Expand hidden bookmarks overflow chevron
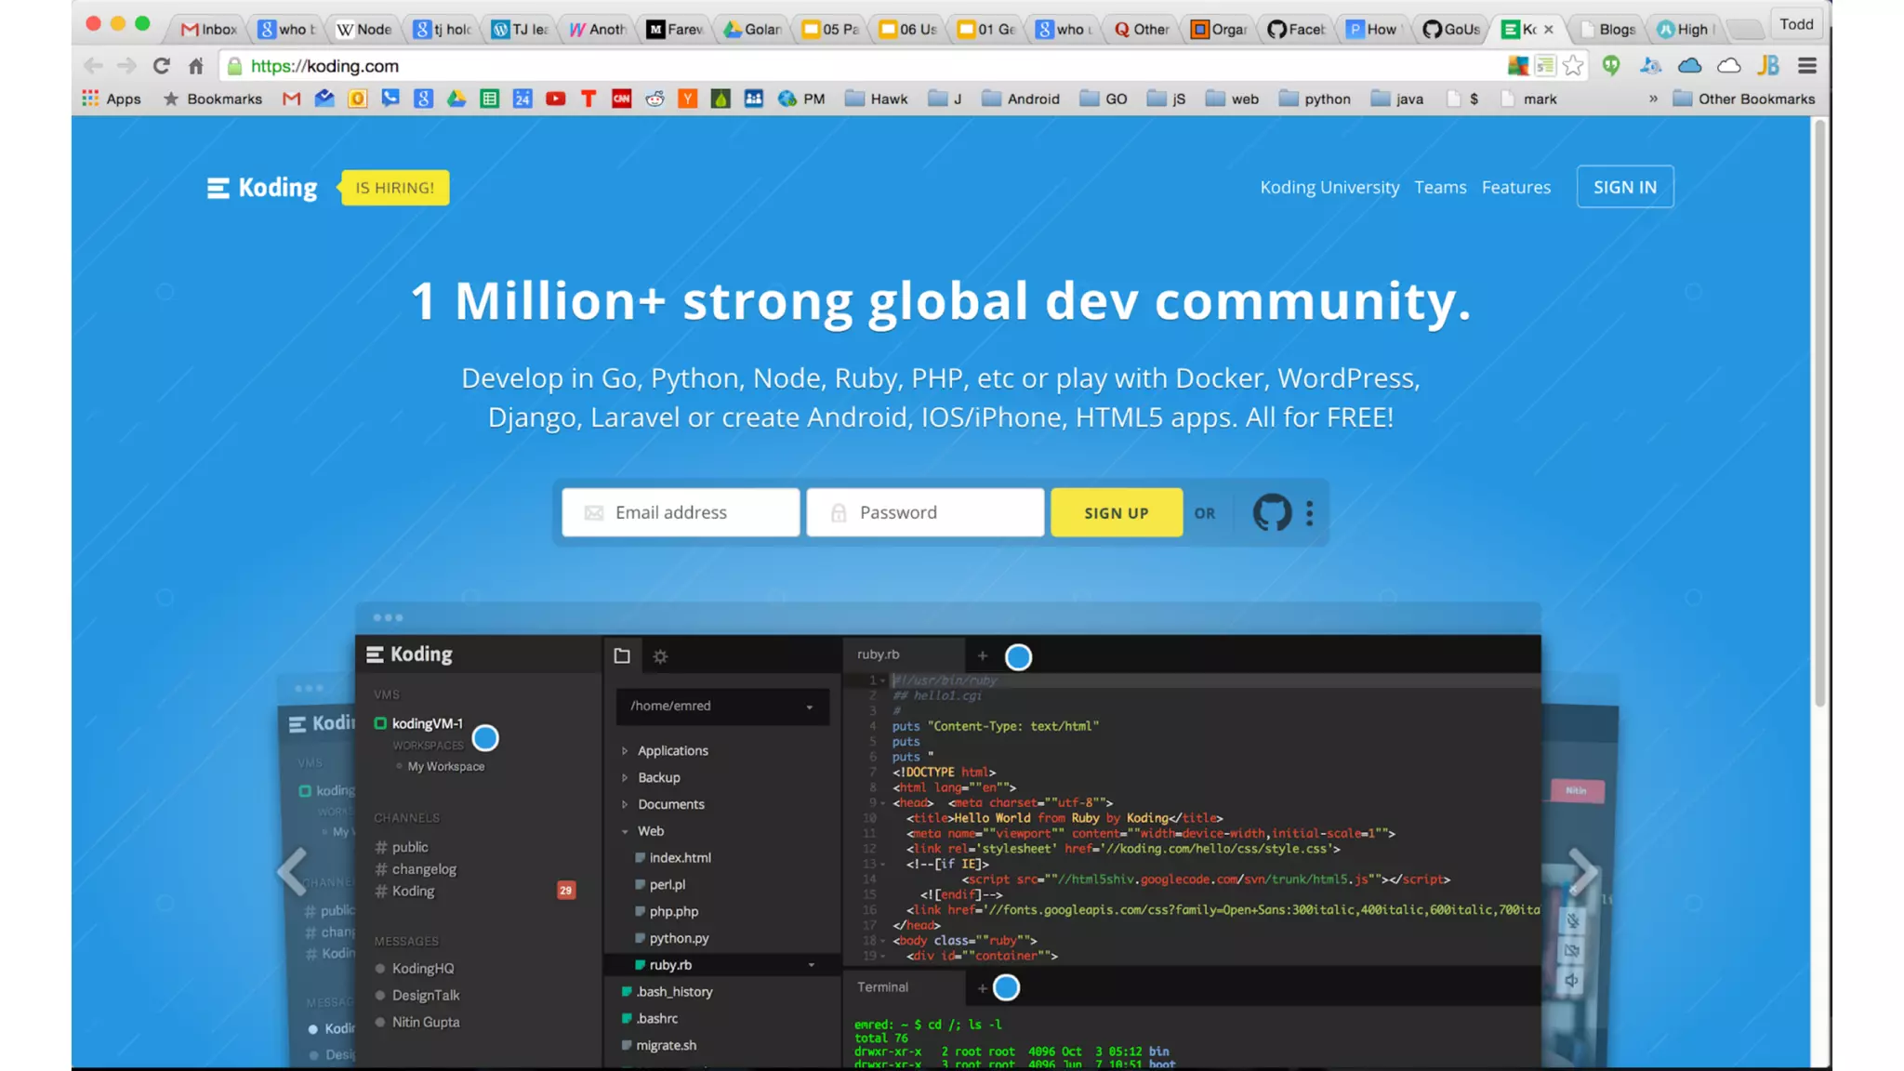1904x1071 pixels. tap(1652, 99)
